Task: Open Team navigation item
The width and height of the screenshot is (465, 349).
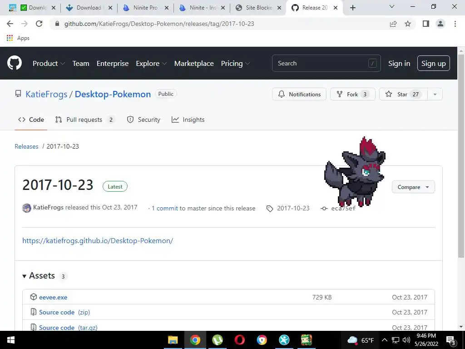Action: click(81, 63)
